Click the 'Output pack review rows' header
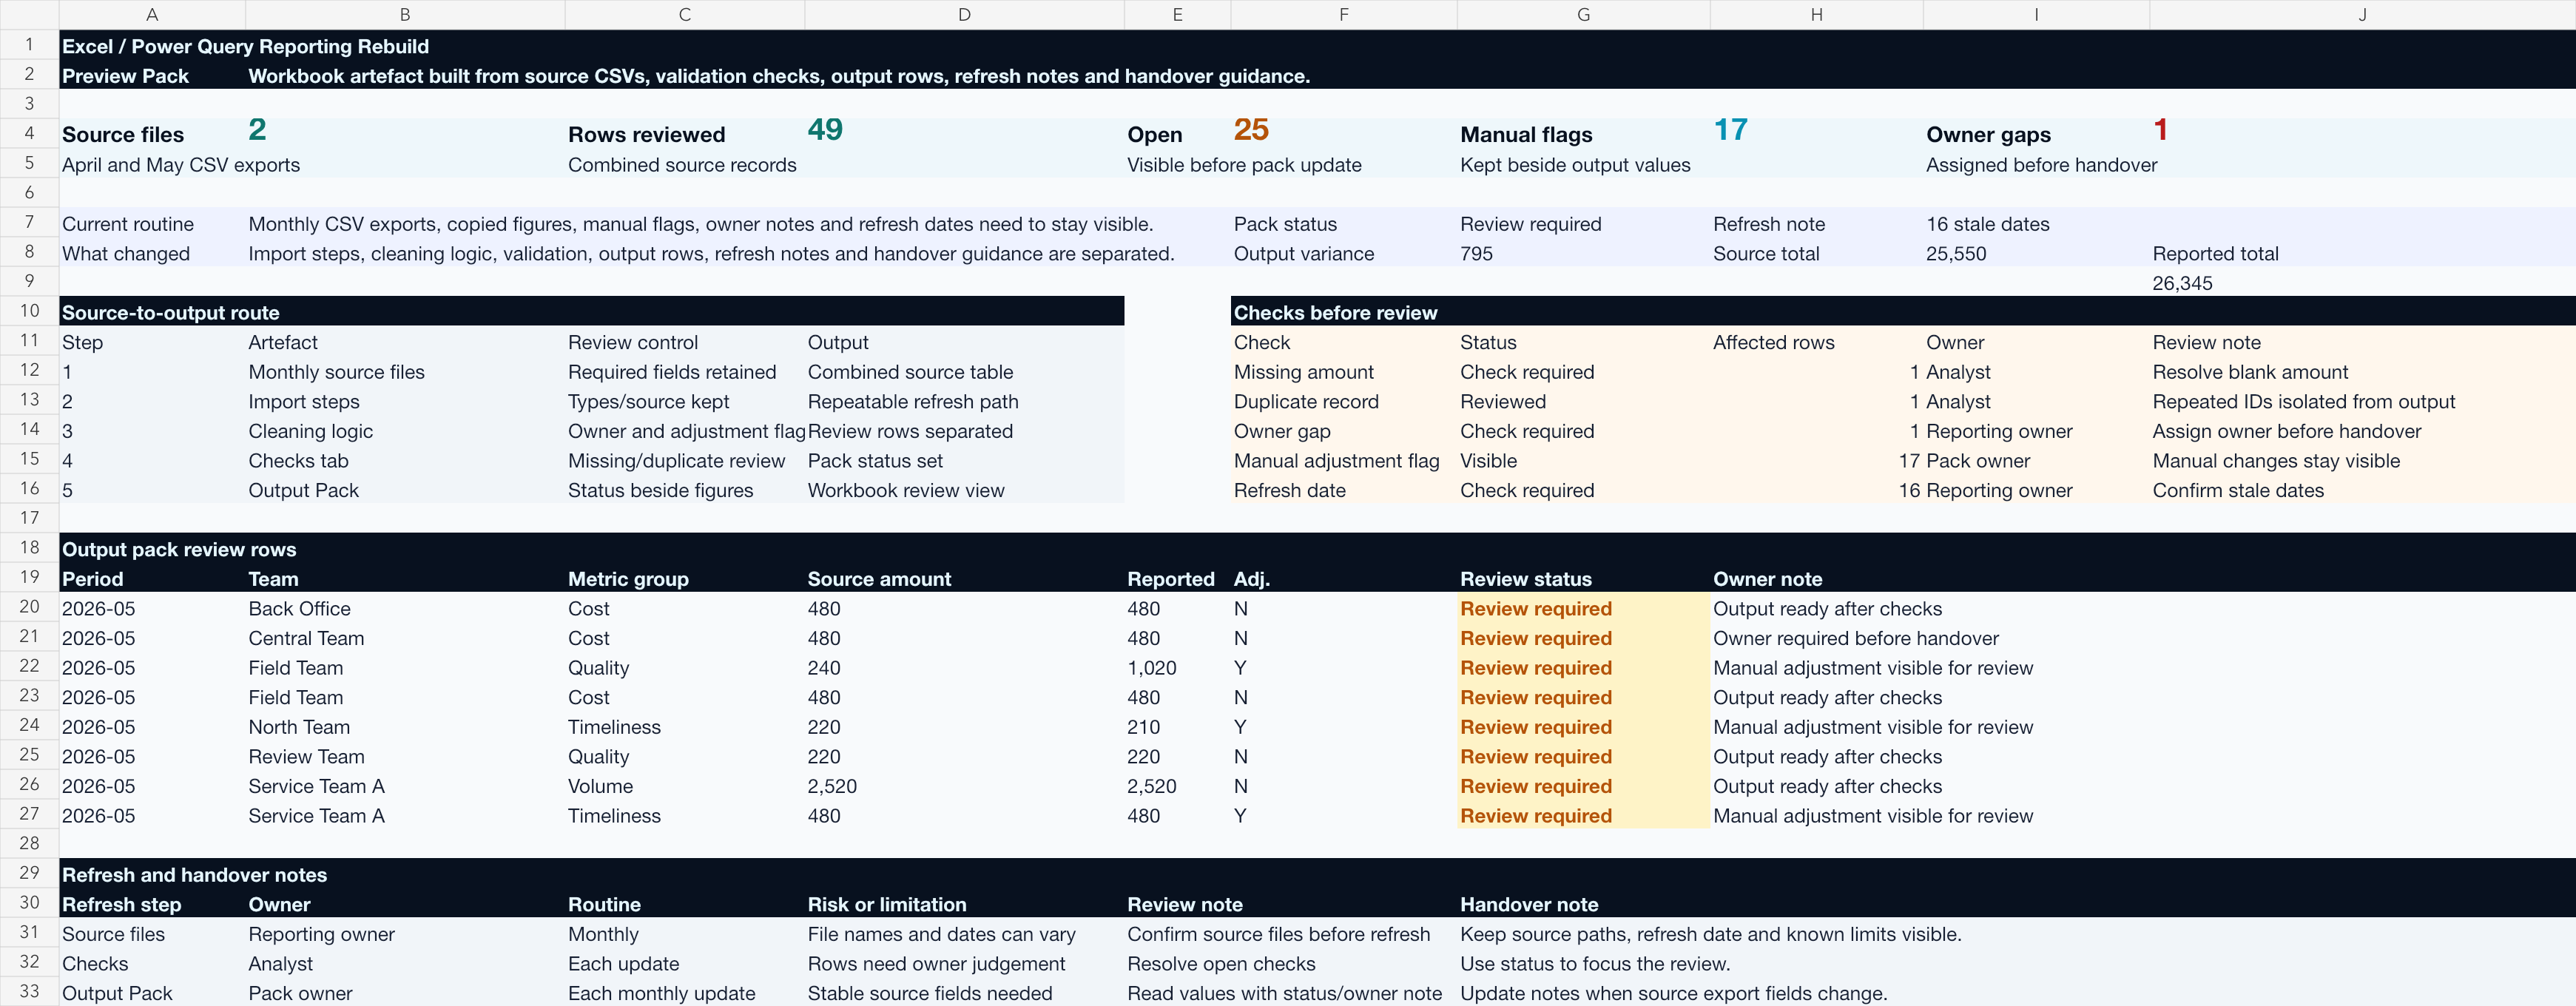The image size is (2576, 1006). (x=179, y=549)
